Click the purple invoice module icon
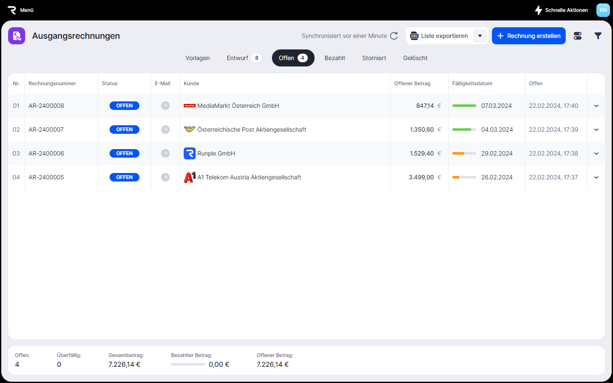This screenshot has height=383, width=613. click(17, 36)
